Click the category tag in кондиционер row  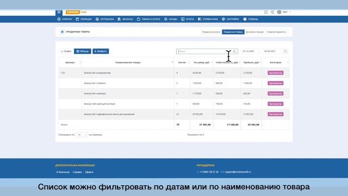[276, 73]
